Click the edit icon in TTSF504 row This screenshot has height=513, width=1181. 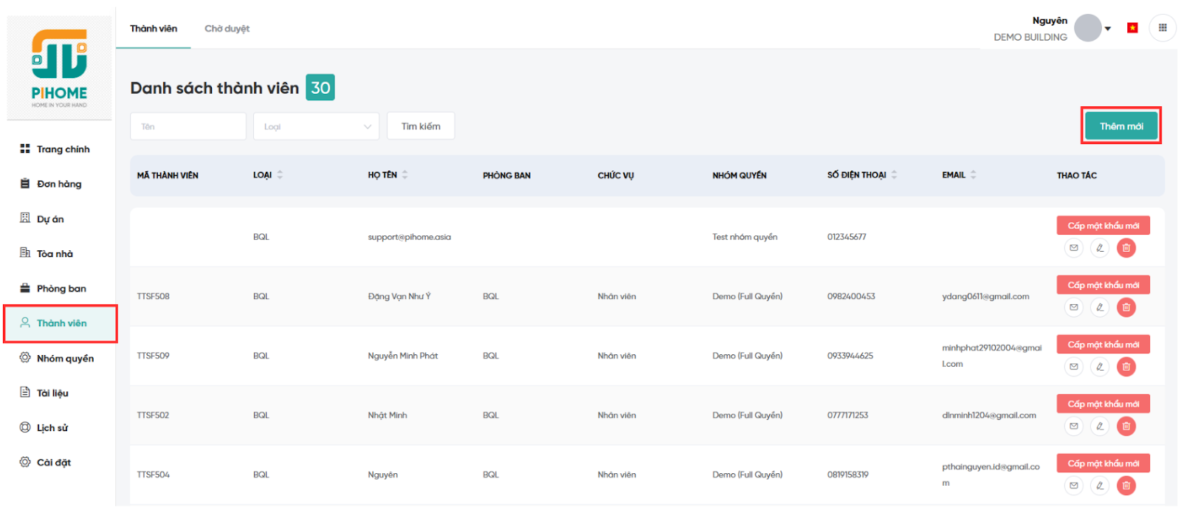click(x=1100, y=486)
